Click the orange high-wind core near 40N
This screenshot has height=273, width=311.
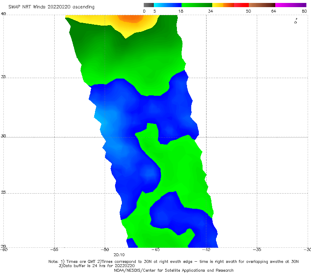pos(130,18)
